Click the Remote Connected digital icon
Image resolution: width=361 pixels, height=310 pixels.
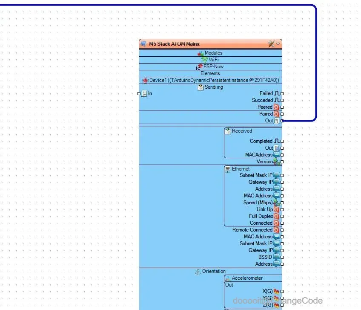pyautogui.click(x=277, y=230)
